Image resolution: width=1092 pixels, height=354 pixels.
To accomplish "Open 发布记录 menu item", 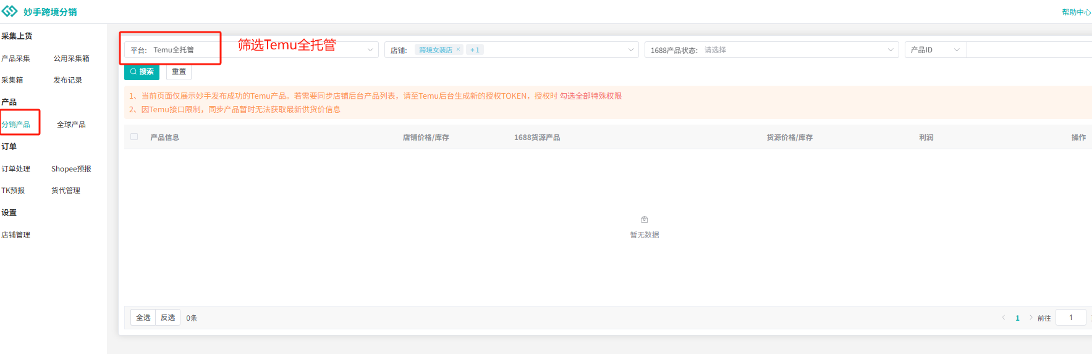I will pyautogui.click(x=67, y=80).
